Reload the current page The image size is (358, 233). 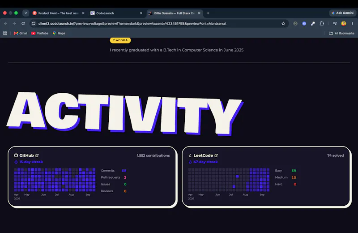coord(23,24)
